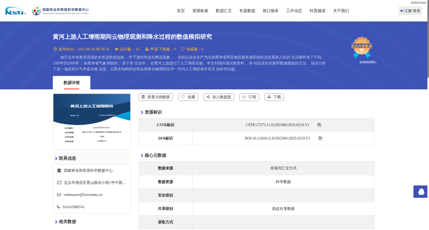This screenshot has width=429, height=230.
Task: Open 专题数据 navigation item
Action: [247, 11]
